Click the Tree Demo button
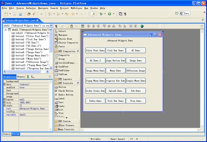 point(136,101)
